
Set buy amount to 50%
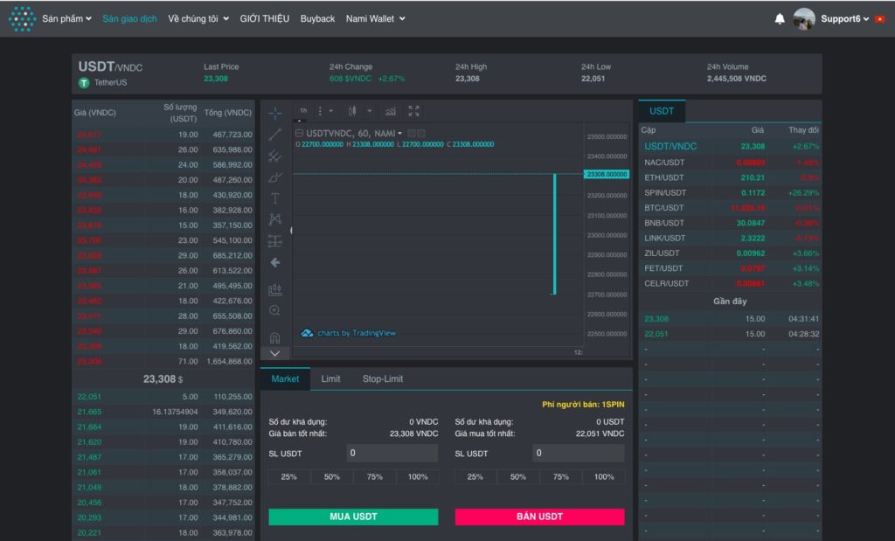point(331,477)
